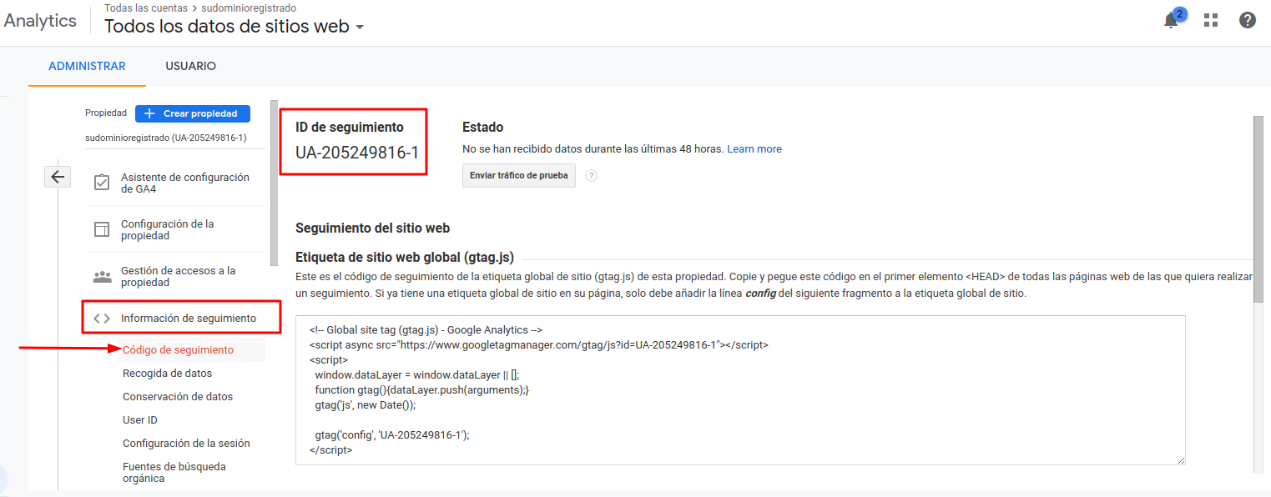Click the ID de seguimiento heading
This screenshot has width=1271, height=497.
[350, 127]
